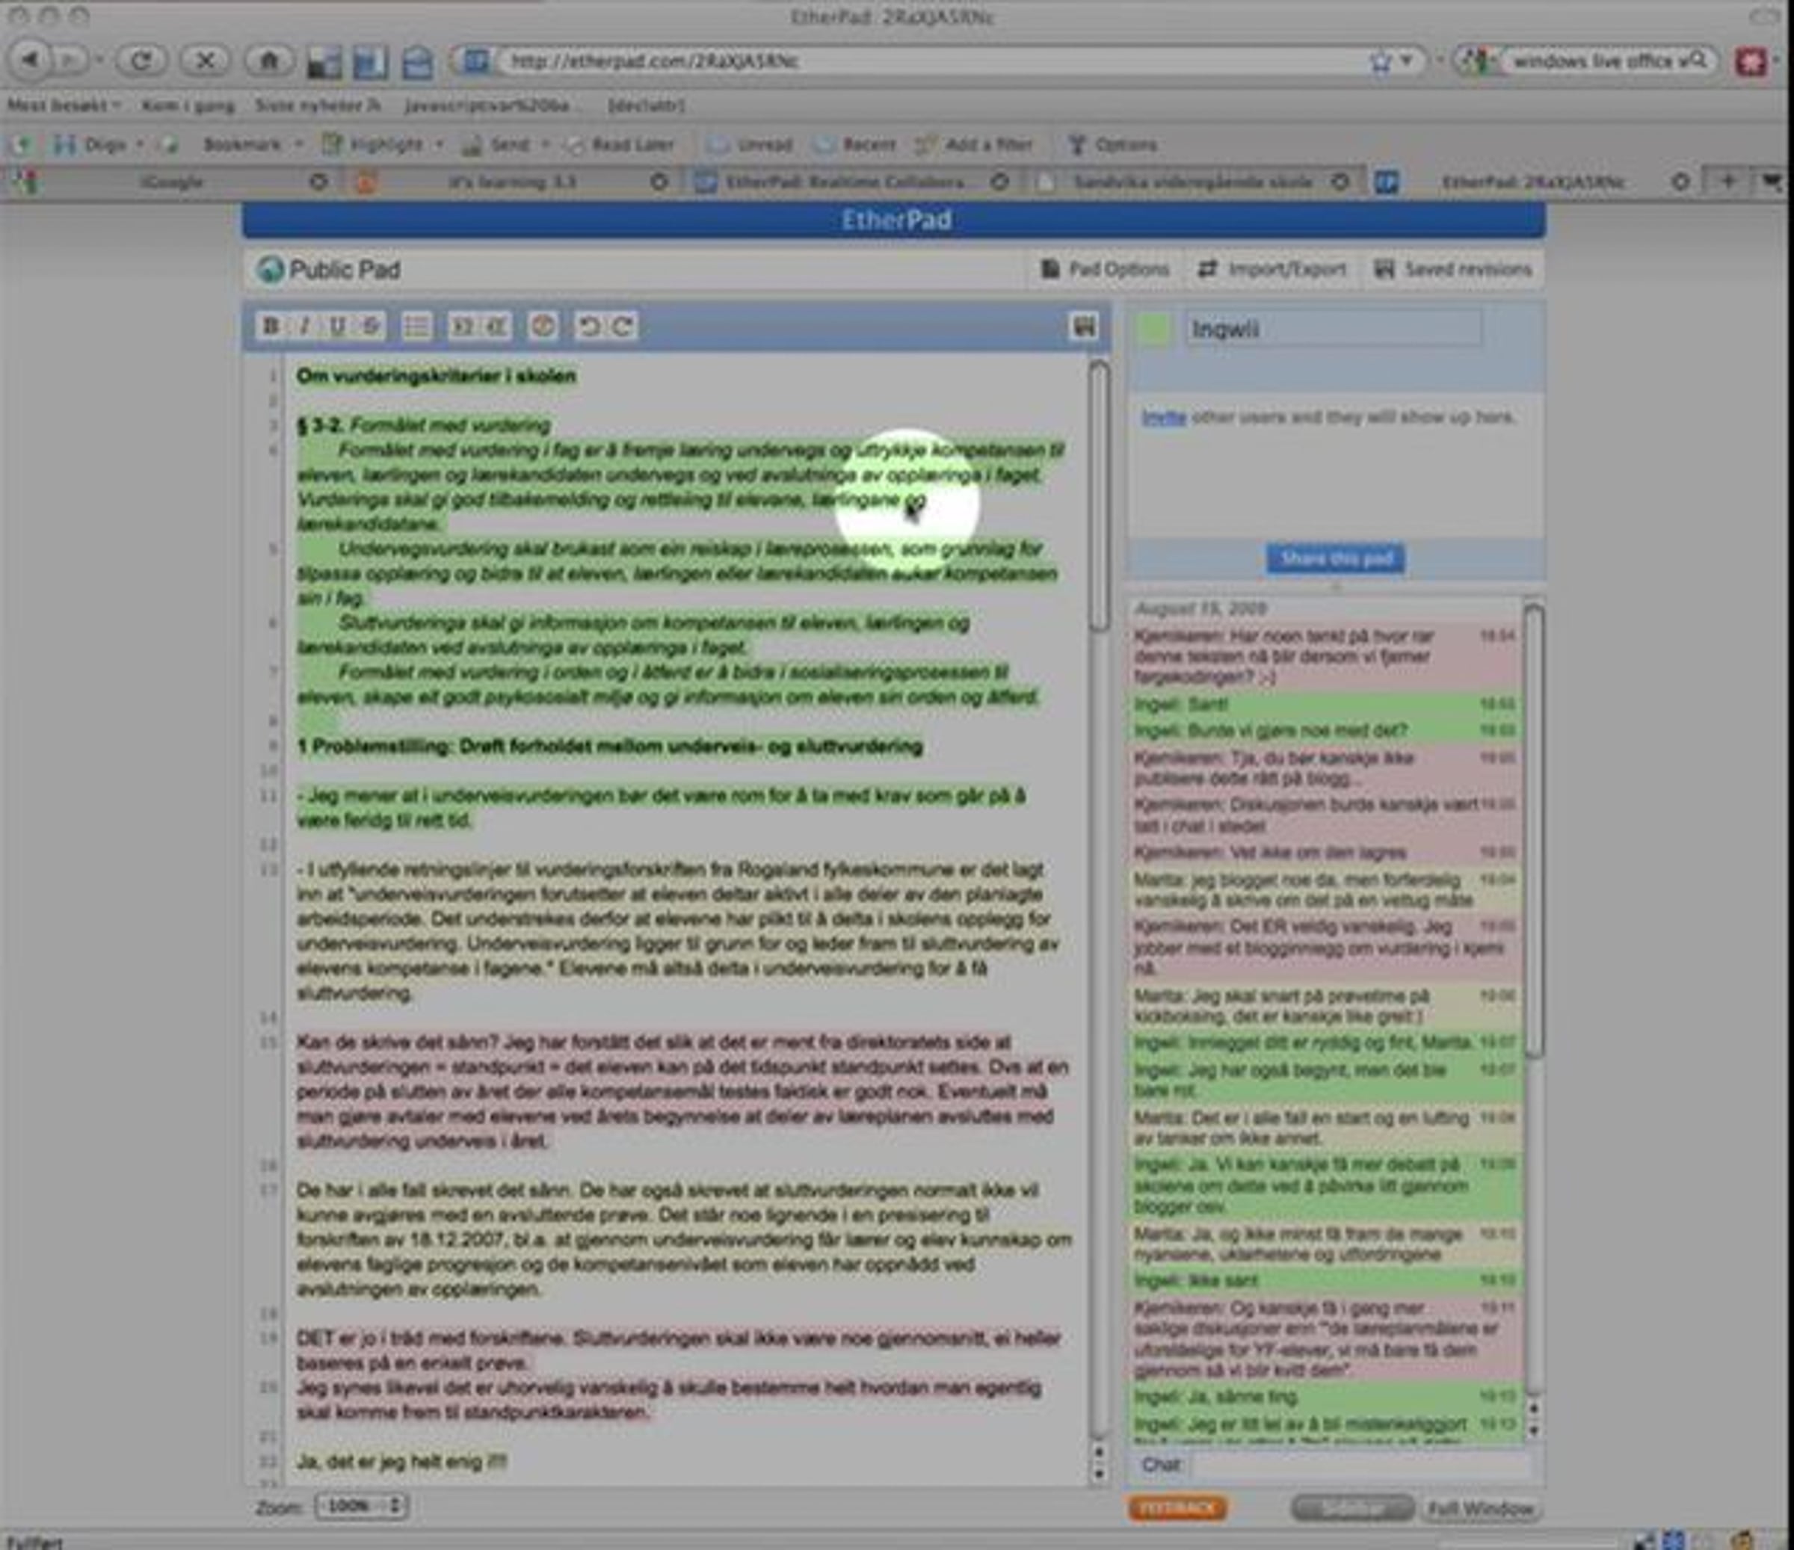
Task: Indent the current line in the pad
Action: pos(463,327)
